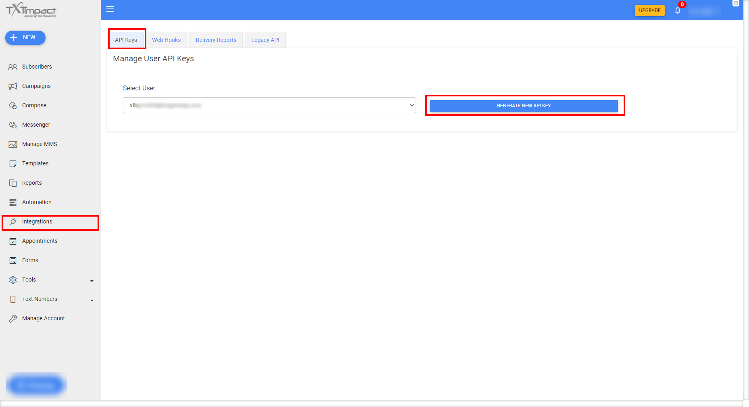Click the Reports copy icon
Screen dimensions: 749x407
[13, 183]
